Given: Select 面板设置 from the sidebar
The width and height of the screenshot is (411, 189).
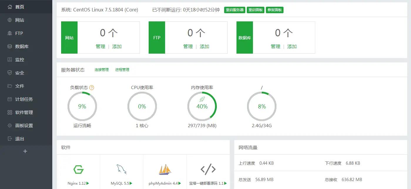Looking at the screenshot, I should (x=24, y=126).
